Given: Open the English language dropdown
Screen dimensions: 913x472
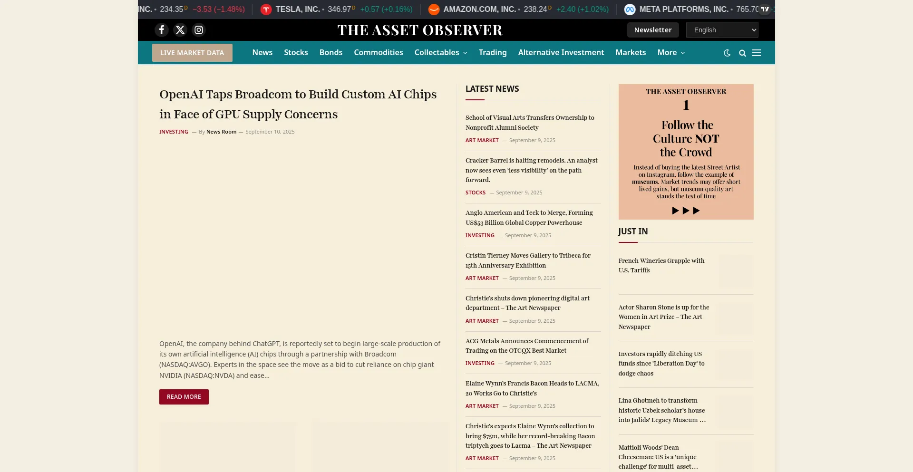Looking at the screenshot, I should coord(722,30).
